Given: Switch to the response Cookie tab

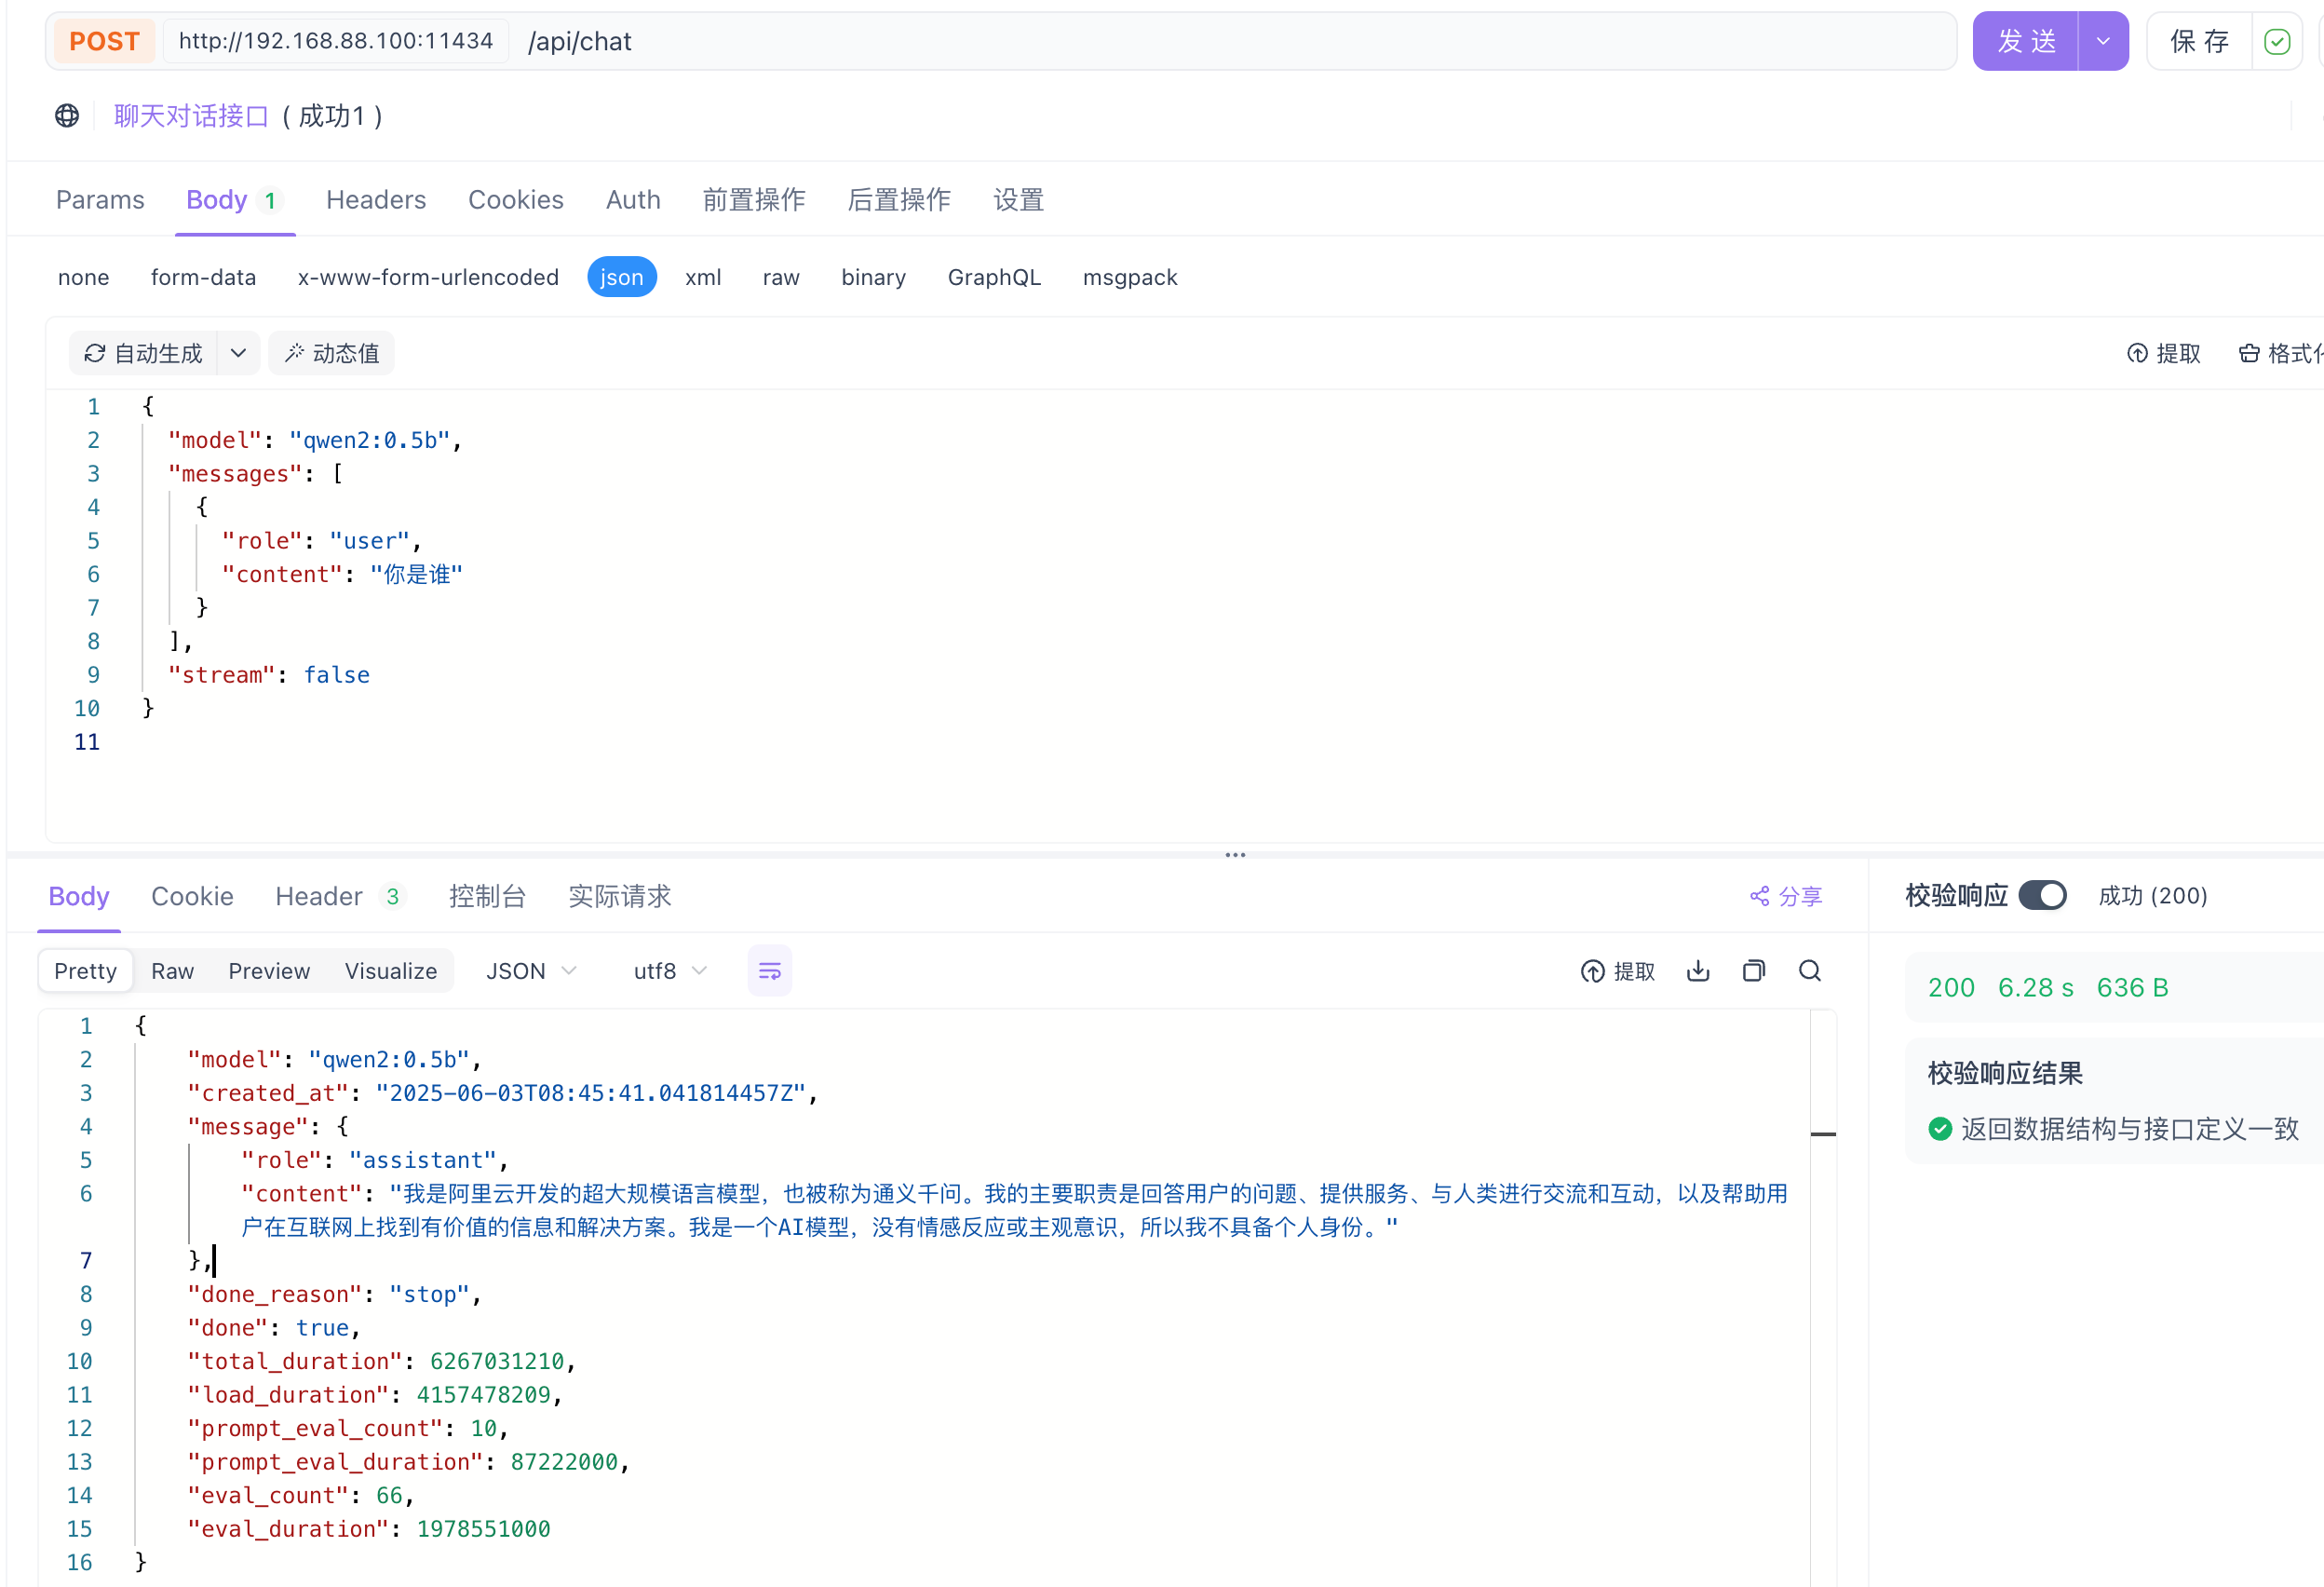Looking at the screenshot, I should click(x=192, y=896).
